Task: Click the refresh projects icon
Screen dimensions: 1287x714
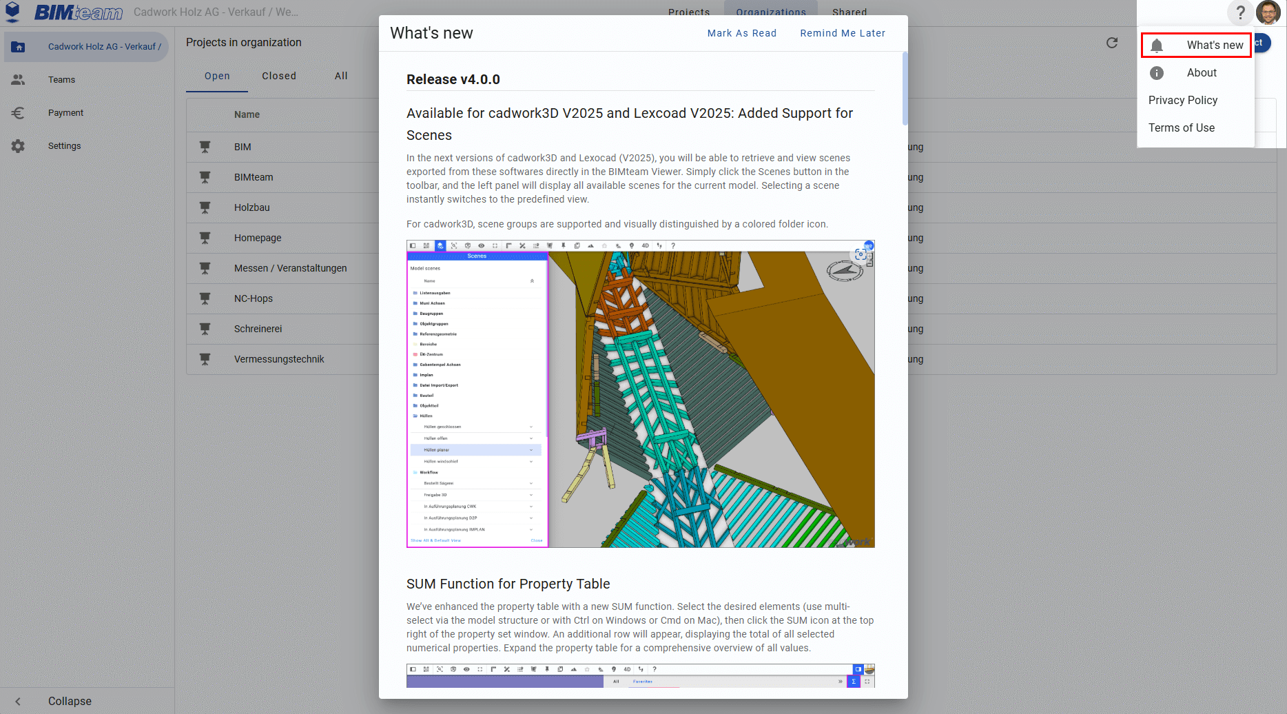Action: coord(1112,43)
